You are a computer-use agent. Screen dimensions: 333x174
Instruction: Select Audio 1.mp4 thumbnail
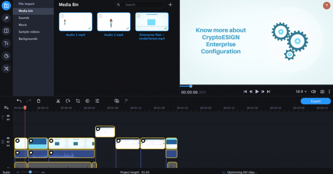[75, 22]
